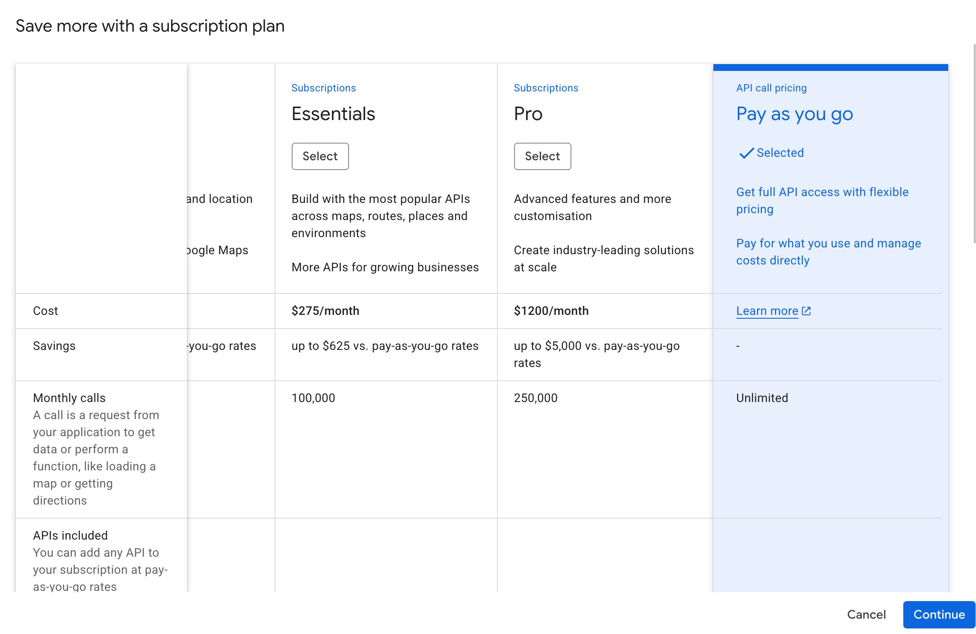Click the APIs included row label
Viewport: 976px width, 634px height.
point(70,536)
